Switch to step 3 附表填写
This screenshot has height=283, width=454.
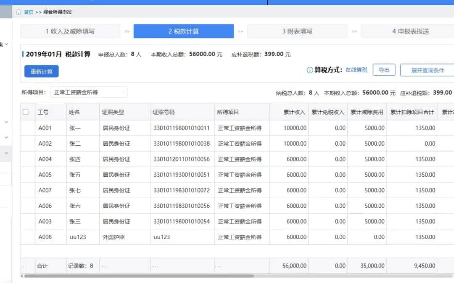297,31
